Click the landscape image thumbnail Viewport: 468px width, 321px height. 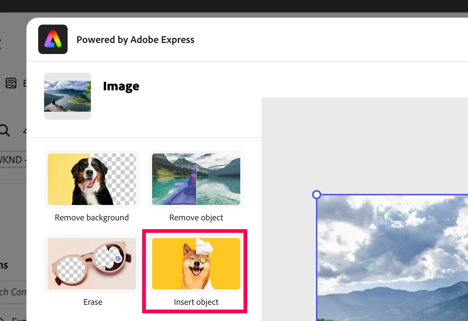68,96
